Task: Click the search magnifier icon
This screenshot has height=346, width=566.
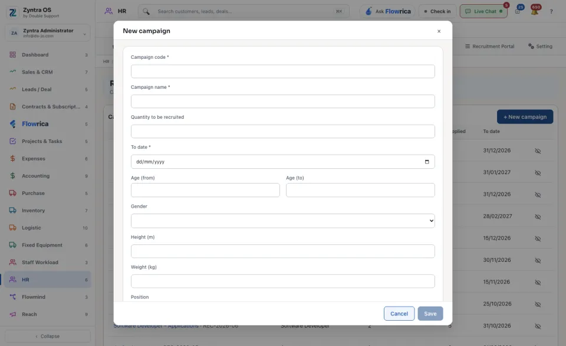Action: point(146,12)
